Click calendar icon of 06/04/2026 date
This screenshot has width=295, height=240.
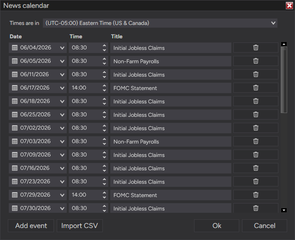[15, 48]
